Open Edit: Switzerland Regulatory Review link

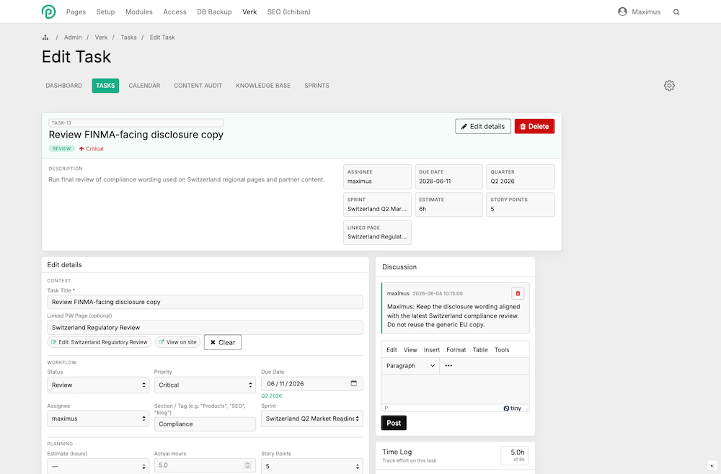tap(99, 342)
